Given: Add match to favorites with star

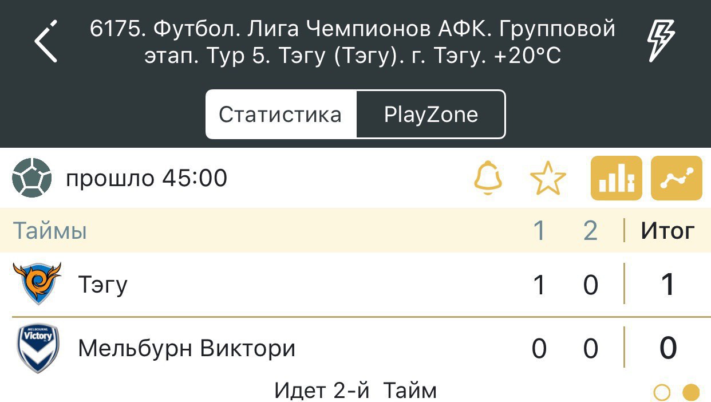Looking at the screenshot, I should coord(548,179).
